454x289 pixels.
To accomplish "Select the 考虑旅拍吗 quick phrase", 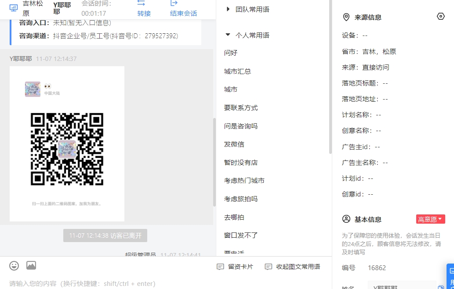I will coord(240,199).
